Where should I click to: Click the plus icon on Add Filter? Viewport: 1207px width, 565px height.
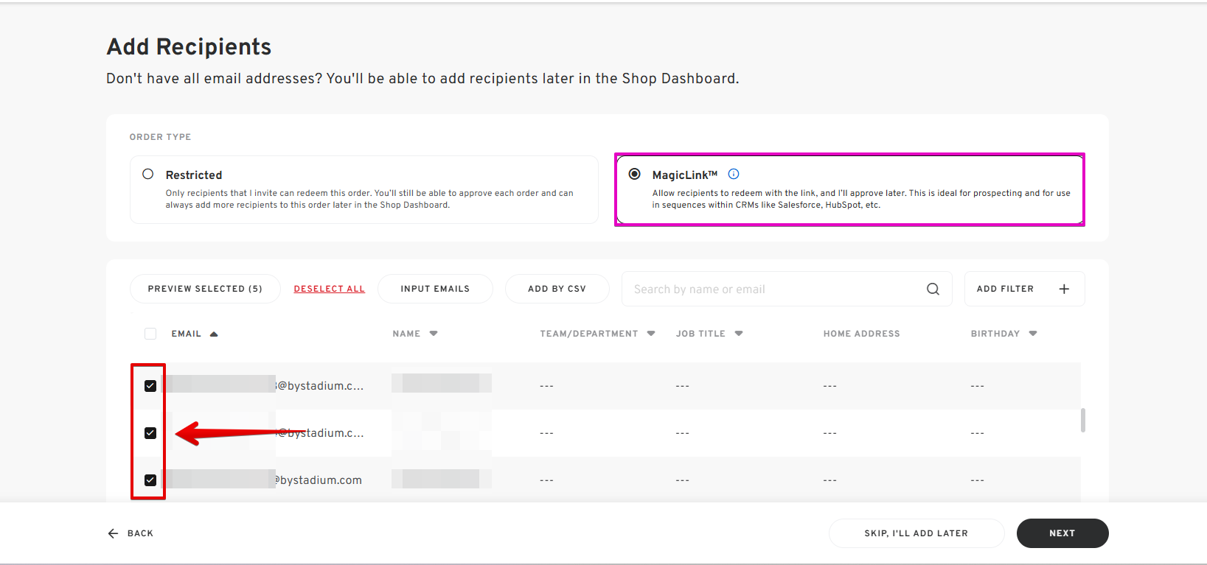pyautogui.click(x=1064, y=289)
